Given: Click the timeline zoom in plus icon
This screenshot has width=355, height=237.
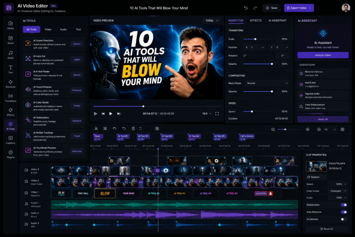Looking at the screenshot, I should 308,129.
